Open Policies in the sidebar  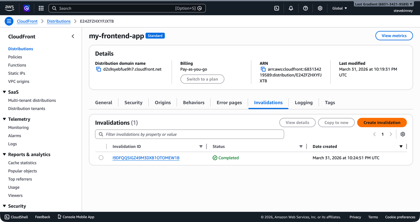tap(15, 57)
